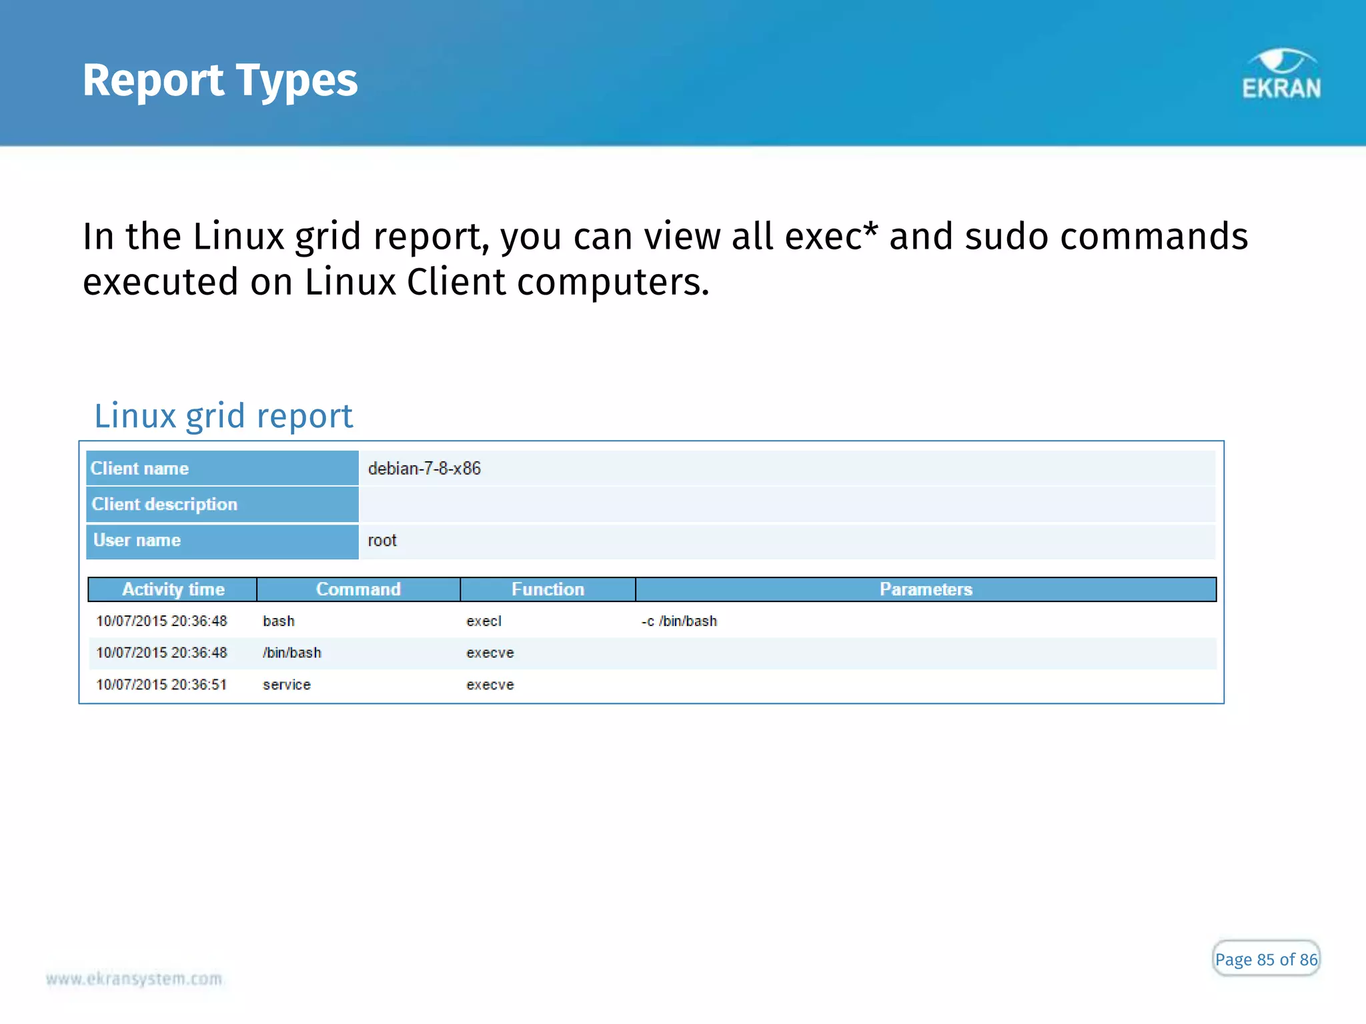The width and height of the screenshot is (1366, 1024).
Task: Click the execve function in service row
Action: pos(490,685)
